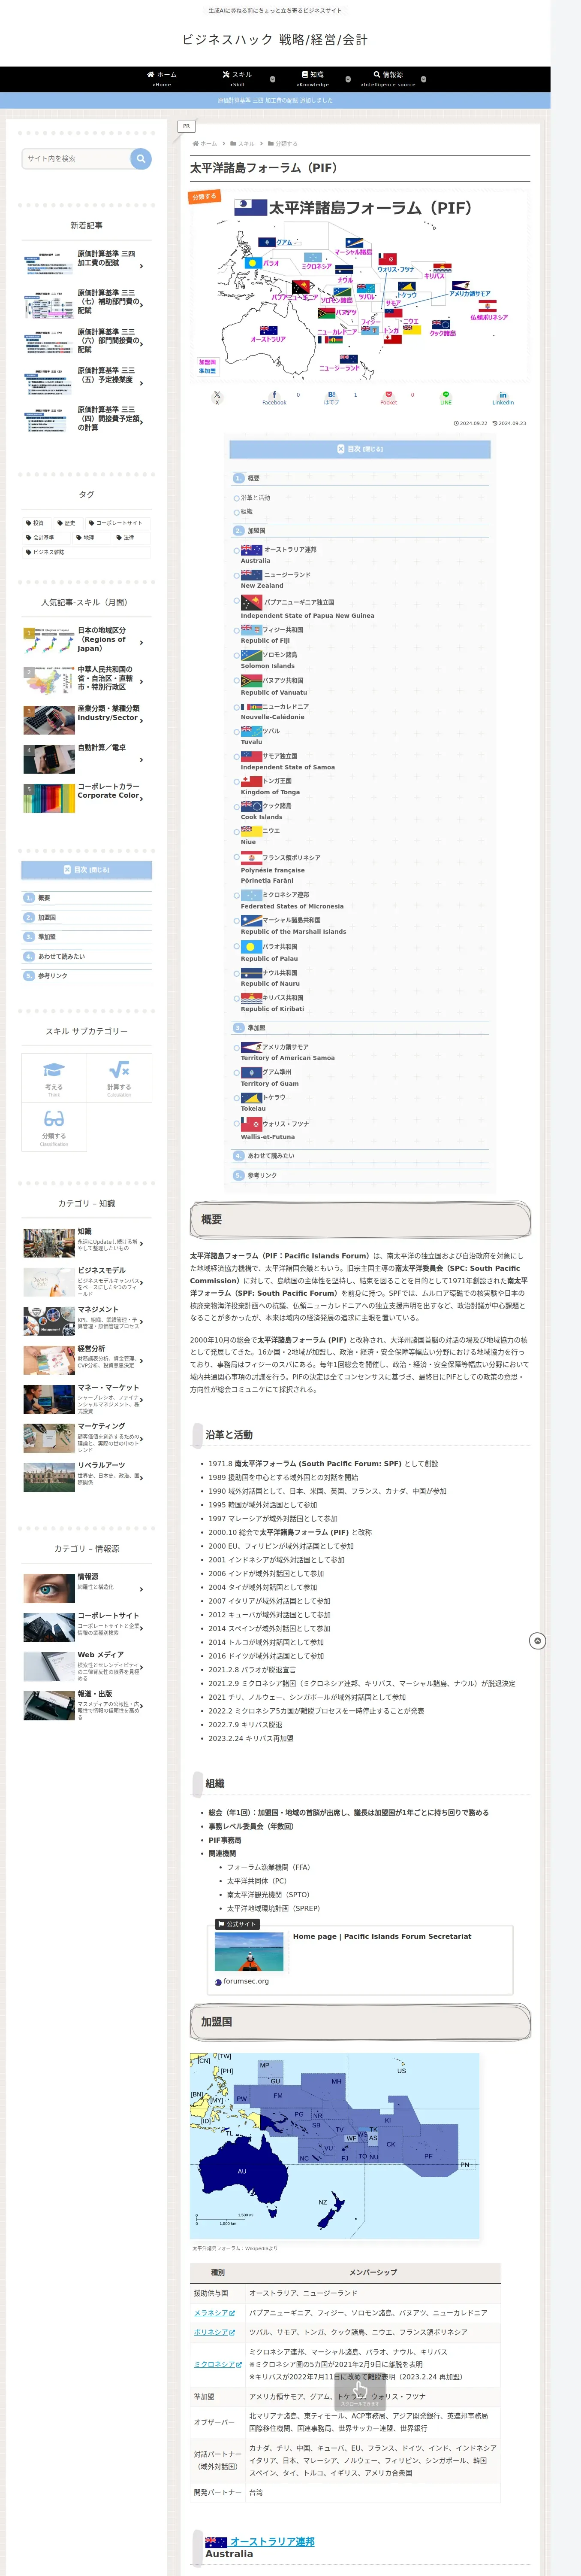Screen dimensions: 581x2576
Task: Expand the 情報源 menu chevron
Action: point(423,79)
